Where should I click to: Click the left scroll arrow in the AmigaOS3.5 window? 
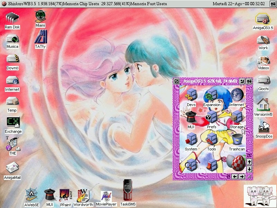(235, 176)
